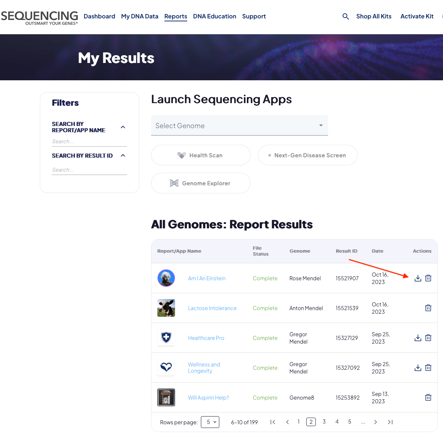Open Activate Kit link
This screenshot has width=443, height=439.
pyautogui.click(x=417, y=16)
